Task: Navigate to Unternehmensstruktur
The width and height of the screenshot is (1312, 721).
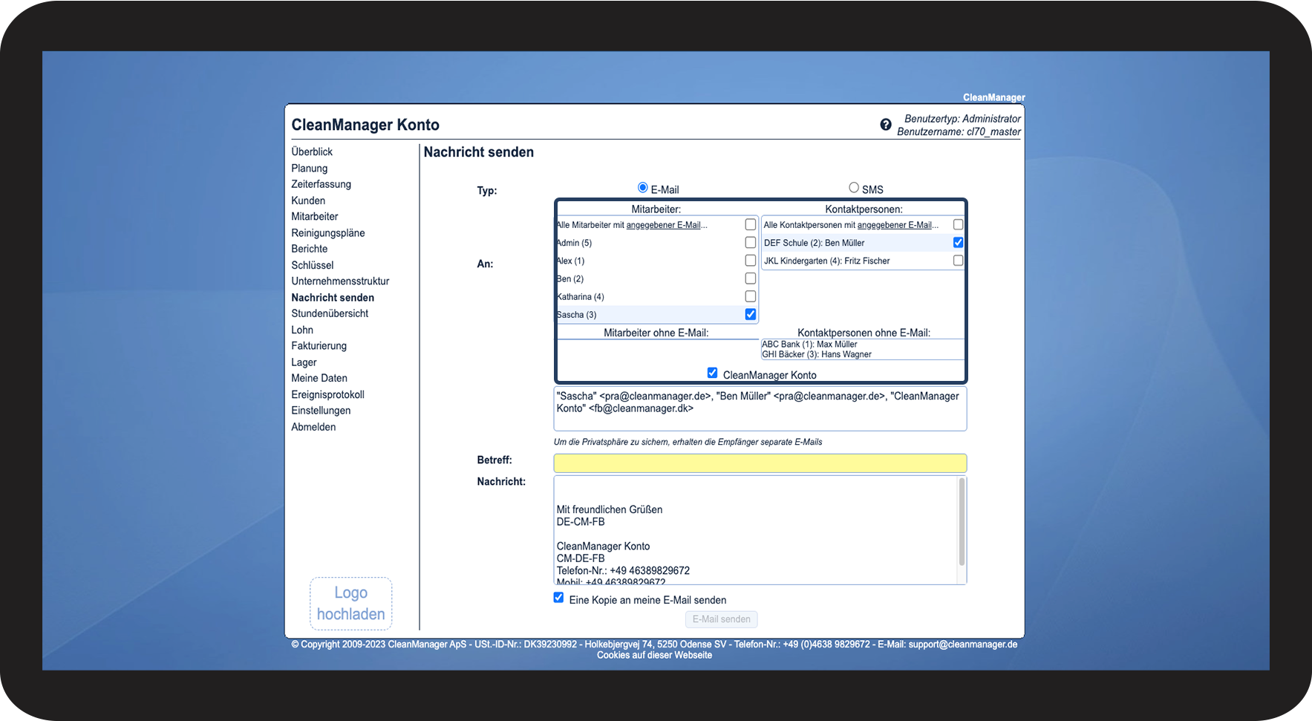Action: tap(340, 281)
